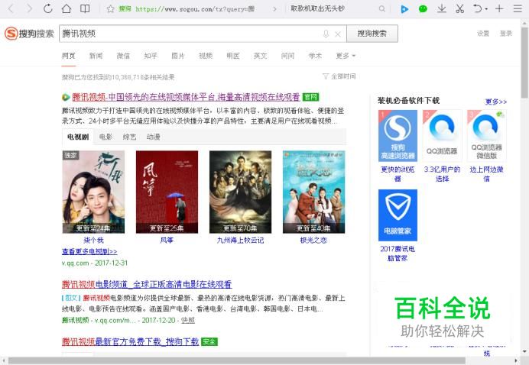Open the browser home page icon
Screen dimensions: 529x365
[67, 8]
